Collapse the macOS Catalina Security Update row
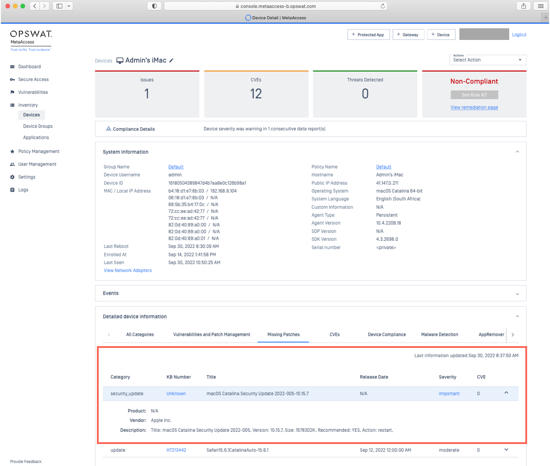 point(506,393)
